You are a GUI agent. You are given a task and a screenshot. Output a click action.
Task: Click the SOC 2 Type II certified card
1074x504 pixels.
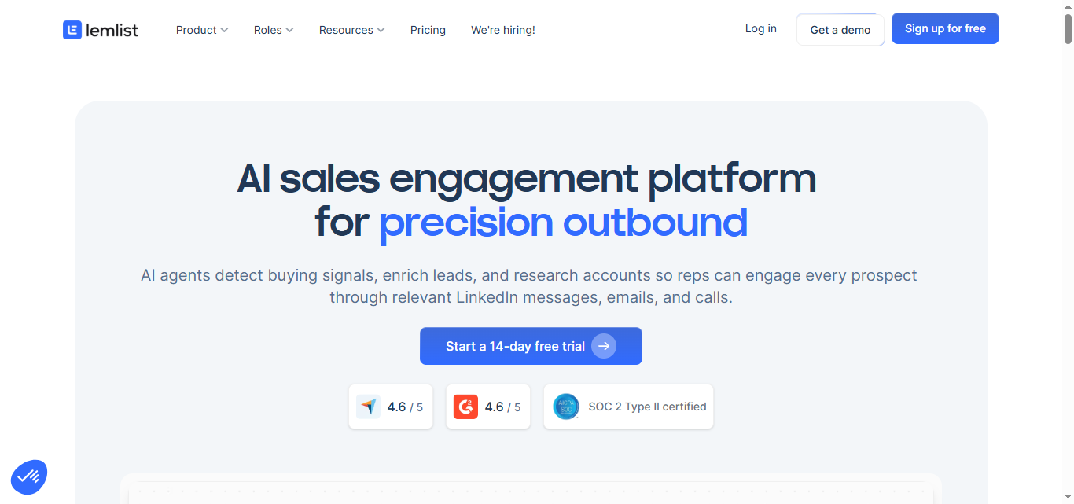pos(627,407)
